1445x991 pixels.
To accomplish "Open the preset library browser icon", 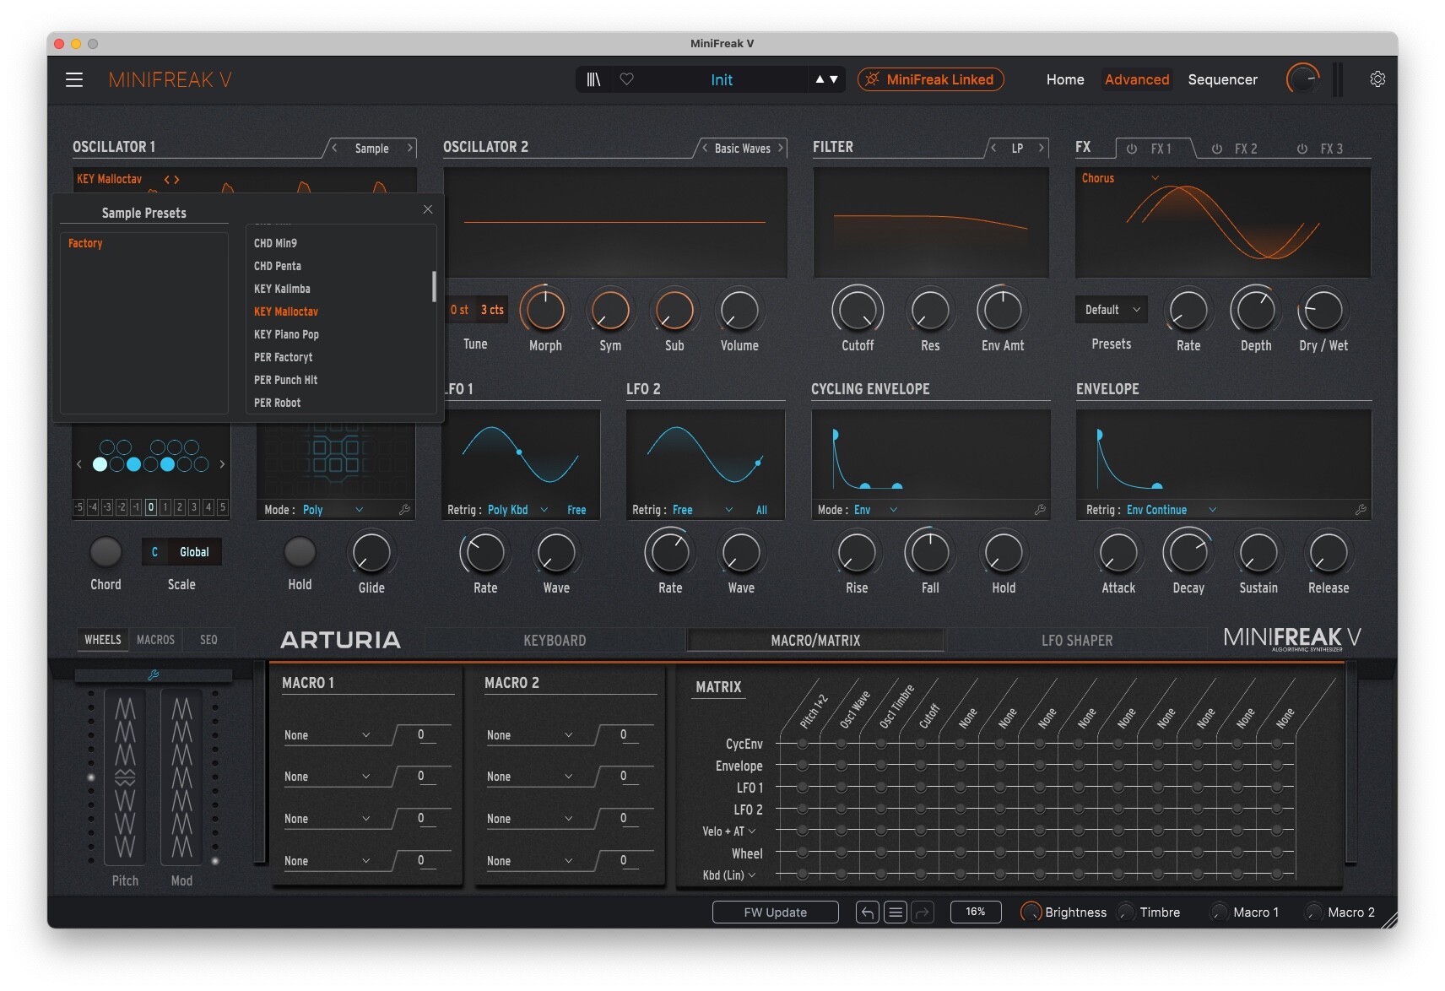I will [x=593, y=79].
